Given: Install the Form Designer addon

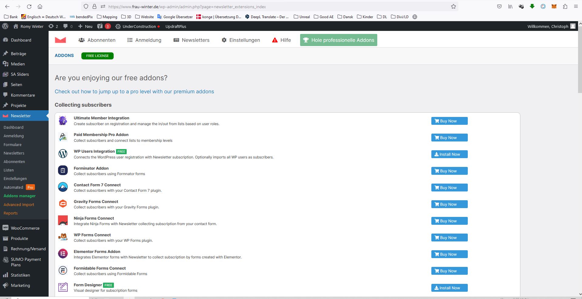Looking at the screenshot, I should coord(449,288).
